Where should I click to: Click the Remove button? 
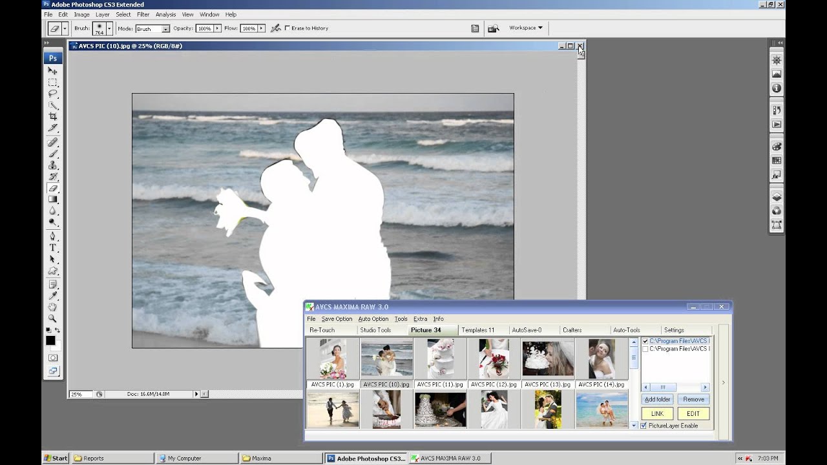click(x=693, y=399)
